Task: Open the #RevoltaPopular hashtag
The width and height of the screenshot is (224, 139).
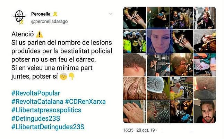Action: click(x=36, y=93)
